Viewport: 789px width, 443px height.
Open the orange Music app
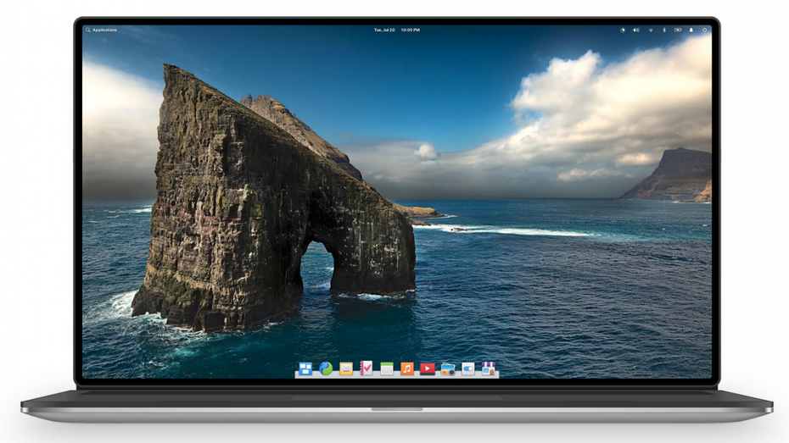coord(407,368)
